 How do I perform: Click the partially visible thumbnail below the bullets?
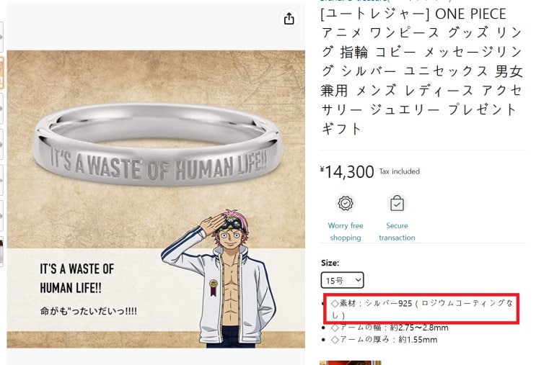point(350,363)
